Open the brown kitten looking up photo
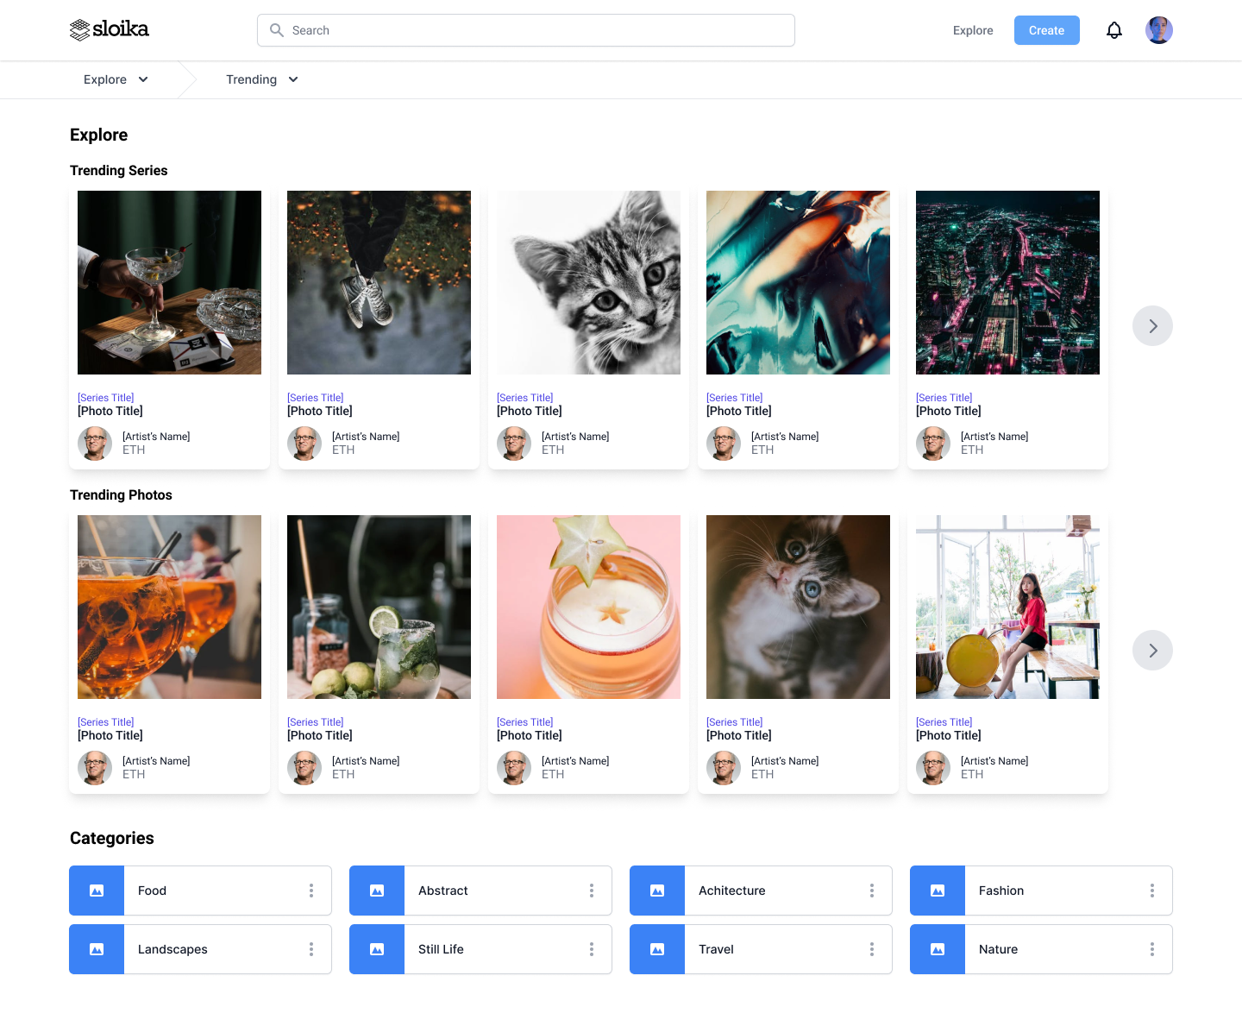1242x1026 pixels. click(x=798, y=607)
